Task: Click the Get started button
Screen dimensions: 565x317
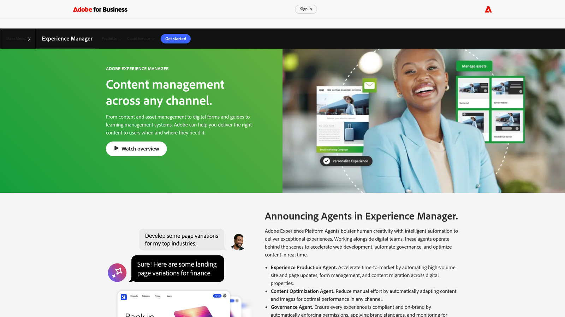Action: (x=176, y=39)
